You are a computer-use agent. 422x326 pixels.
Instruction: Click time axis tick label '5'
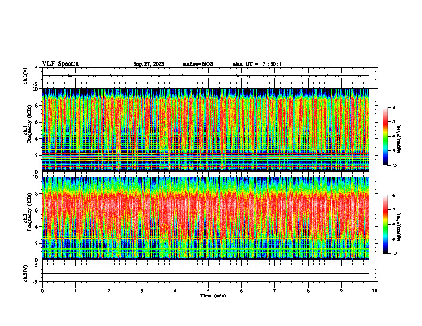[x=208, y=291]
